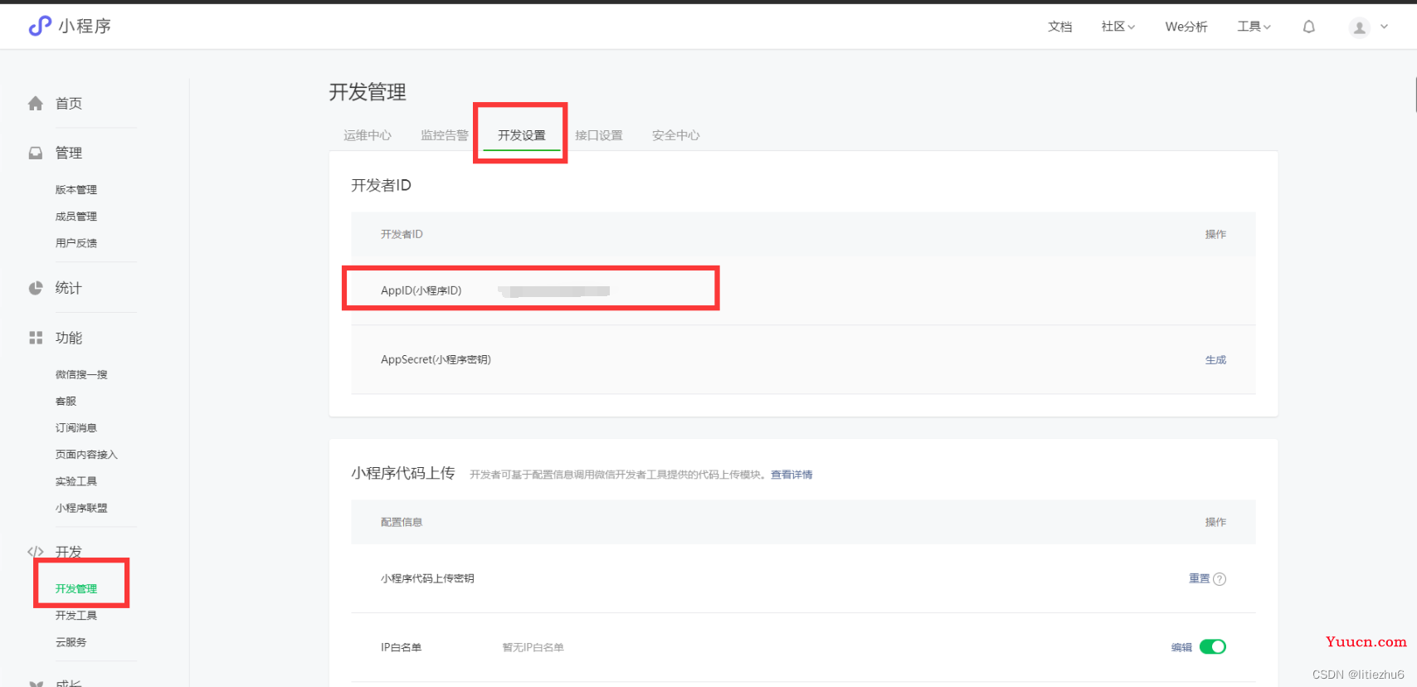Click the 管理 inbox icon
The image size is (1417, 687).
click(x=36, y=153)
